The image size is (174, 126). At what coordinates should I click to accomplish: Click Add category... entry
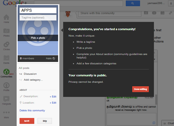33,80
